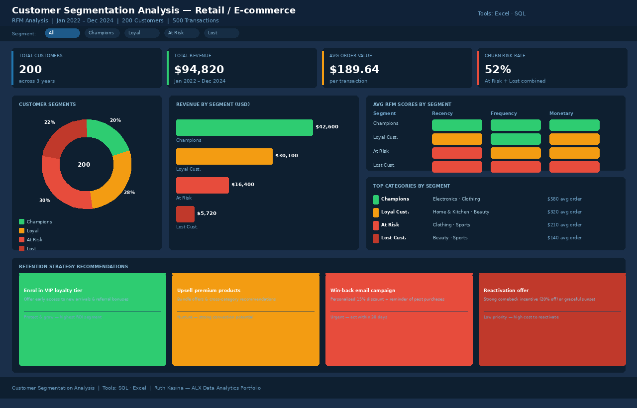Switch to the Loyal segment filter
This screenshot has width=637, height=408.
click(142, 33)
